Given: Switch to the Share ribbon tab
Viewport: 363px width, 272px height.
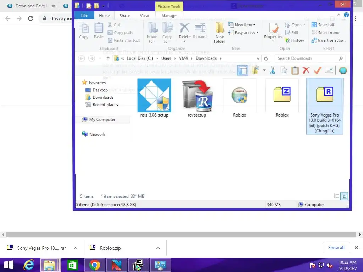Looking at the screenshot, I should coord(124,16).
